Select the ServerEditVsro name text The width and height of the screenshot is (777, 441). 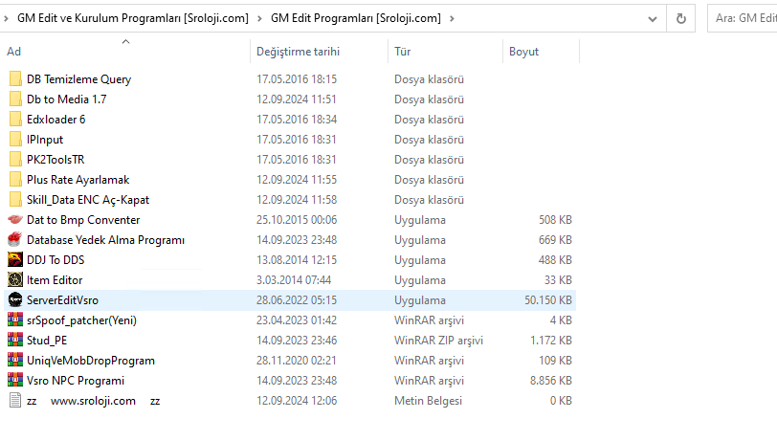[x=62, y=300]
